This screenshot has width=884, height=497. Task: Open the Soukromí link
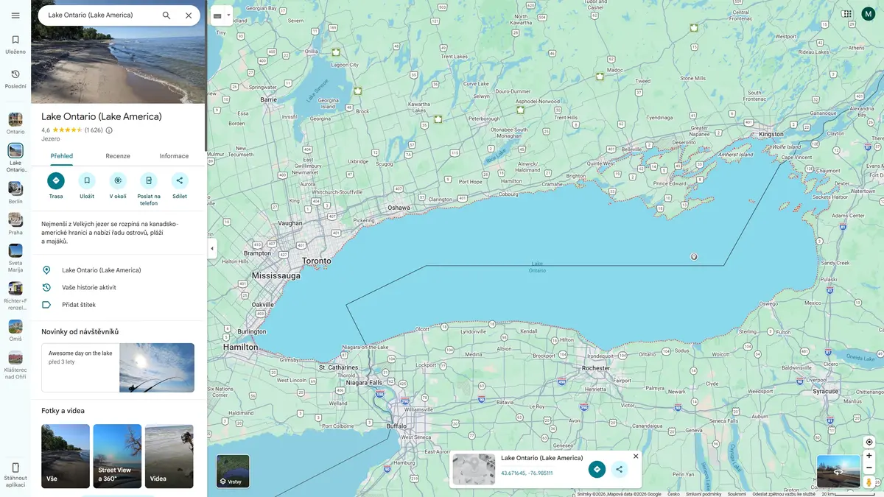click(737, 494)
